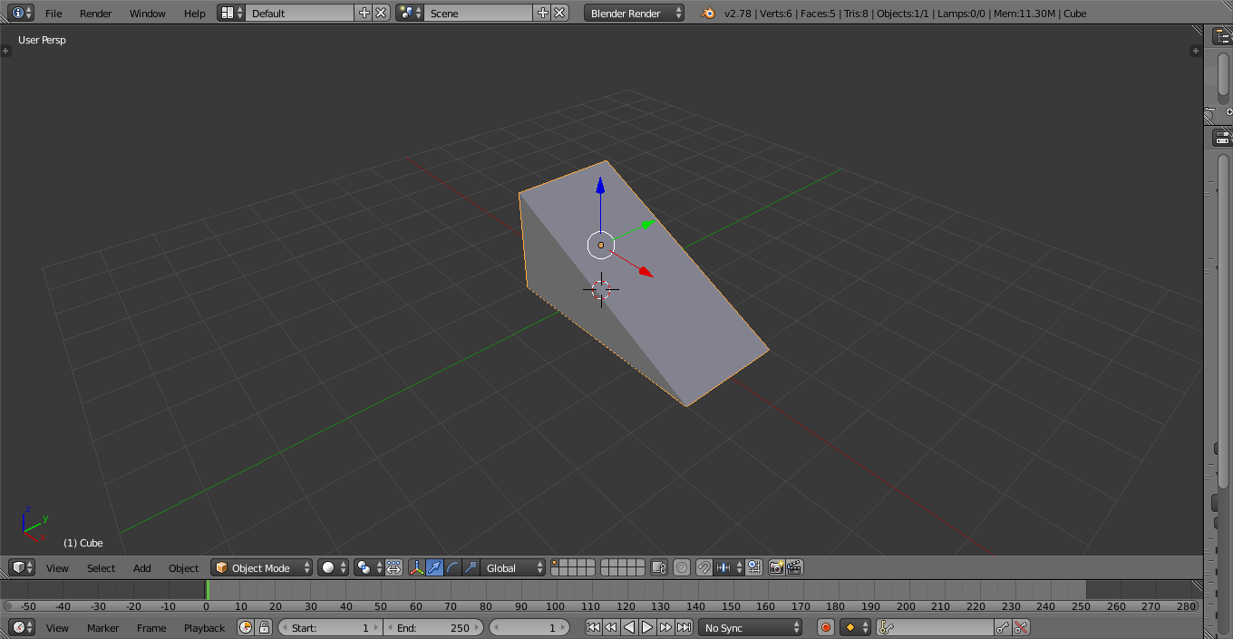The height and width of the screenshot is (639, 1233).
Task: Toggle snap during transform magnet icon
Action: 704,568
